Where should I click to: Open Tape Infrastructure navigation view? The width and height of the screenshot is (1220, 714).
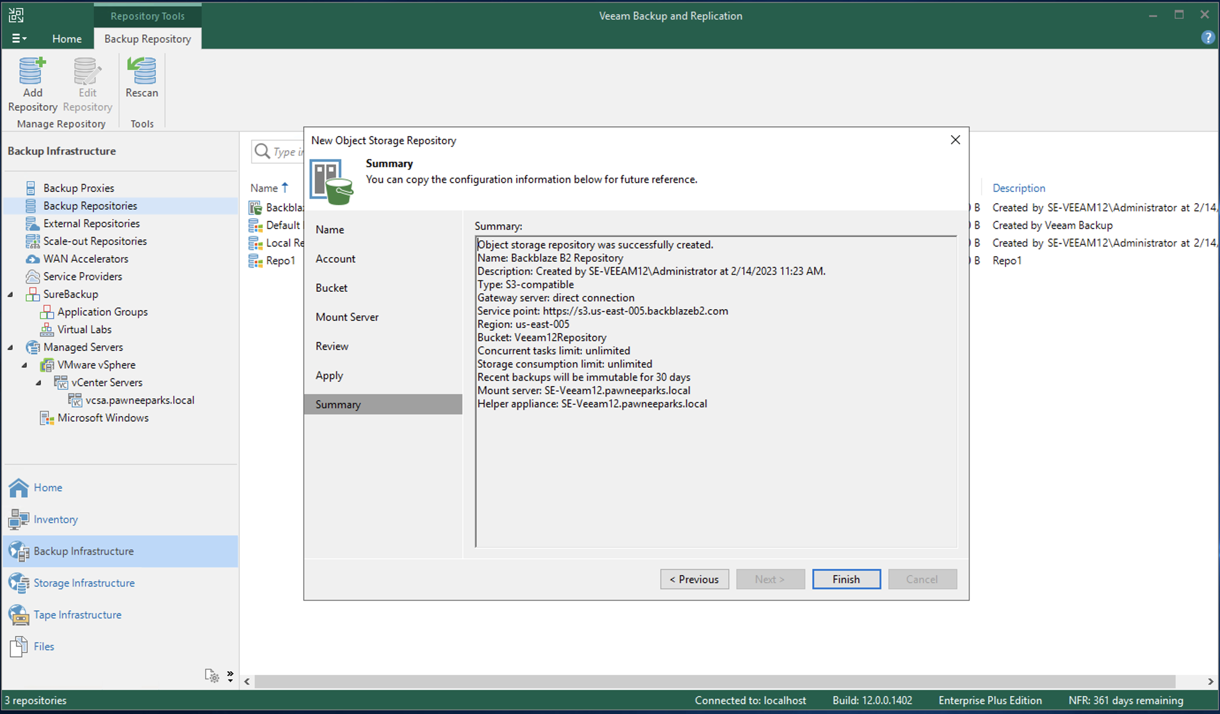(77, 614)
